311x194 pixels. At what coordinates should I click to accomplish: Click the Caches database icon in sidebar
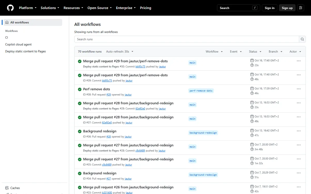point(7,188)
